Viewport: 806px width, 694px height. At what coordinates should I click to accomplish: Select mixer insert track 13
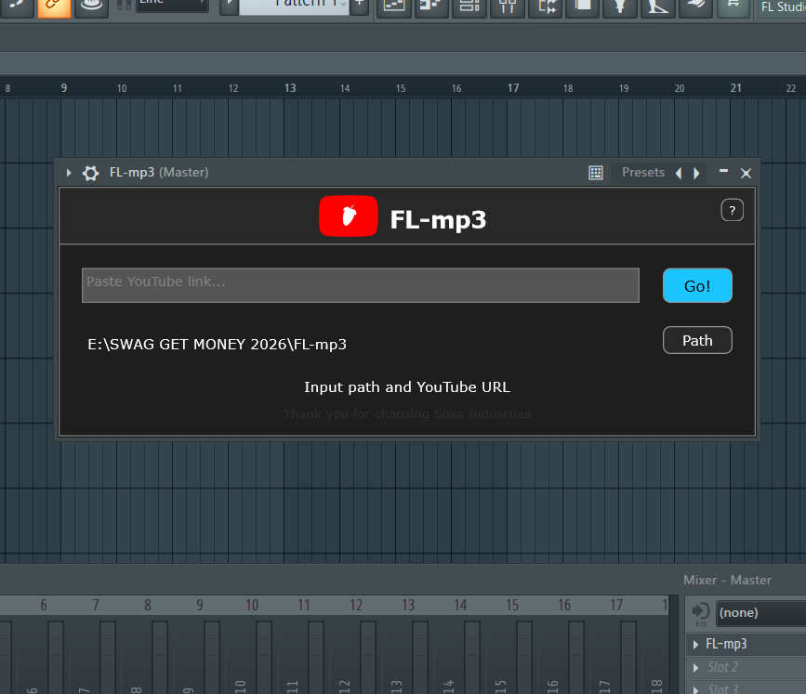point(408,605)
